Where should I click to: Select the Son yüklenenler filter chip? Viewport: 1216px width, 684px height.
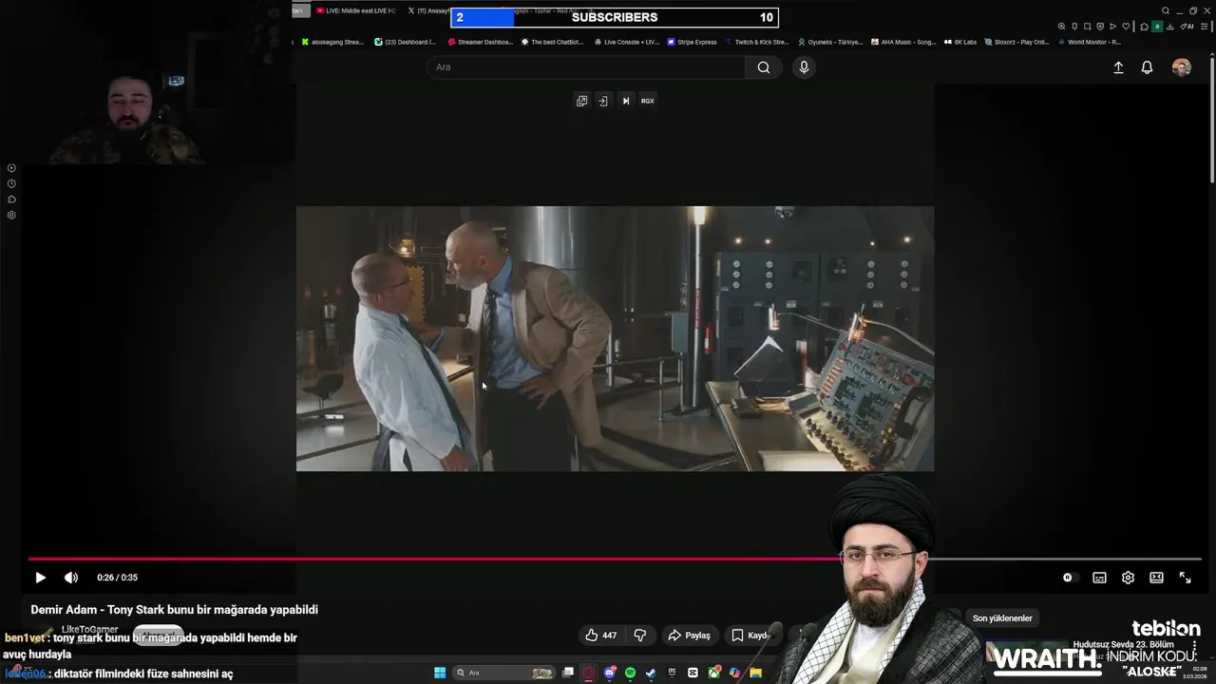[1002, 618]
